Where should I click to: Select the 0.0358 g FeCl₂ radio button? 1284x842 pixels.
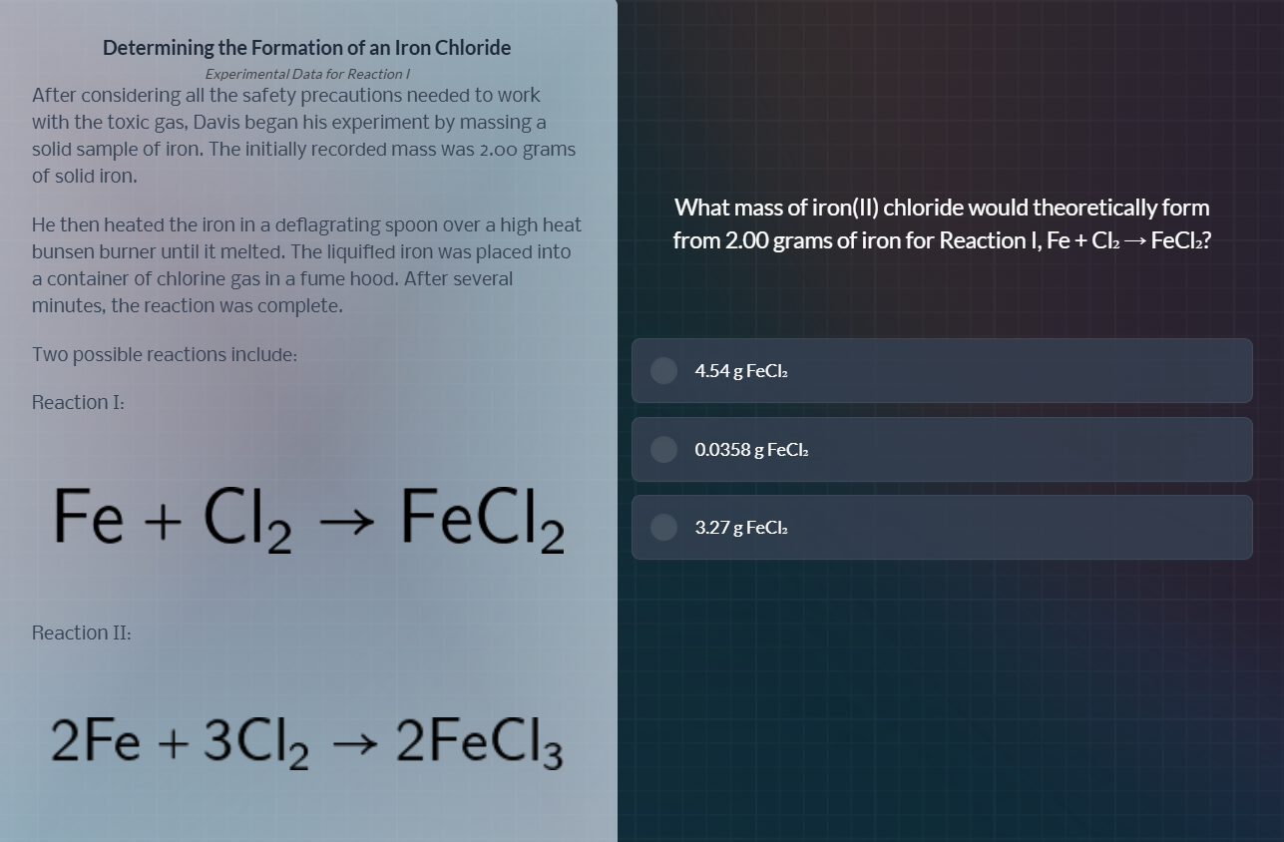pos(664,450)
